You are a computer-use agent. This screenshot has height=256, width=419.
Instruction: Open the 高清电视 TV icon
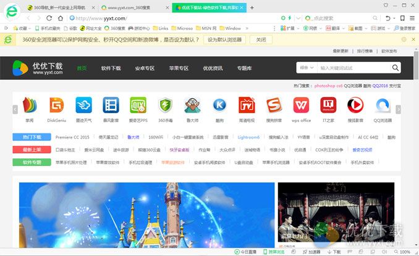[247, 105]
